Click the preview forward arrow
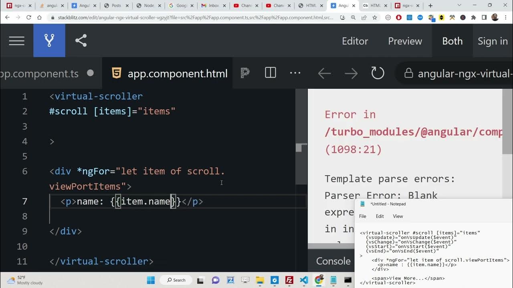Image resolution: width=513 pixels, height=288 pixels. pos(351,73)
